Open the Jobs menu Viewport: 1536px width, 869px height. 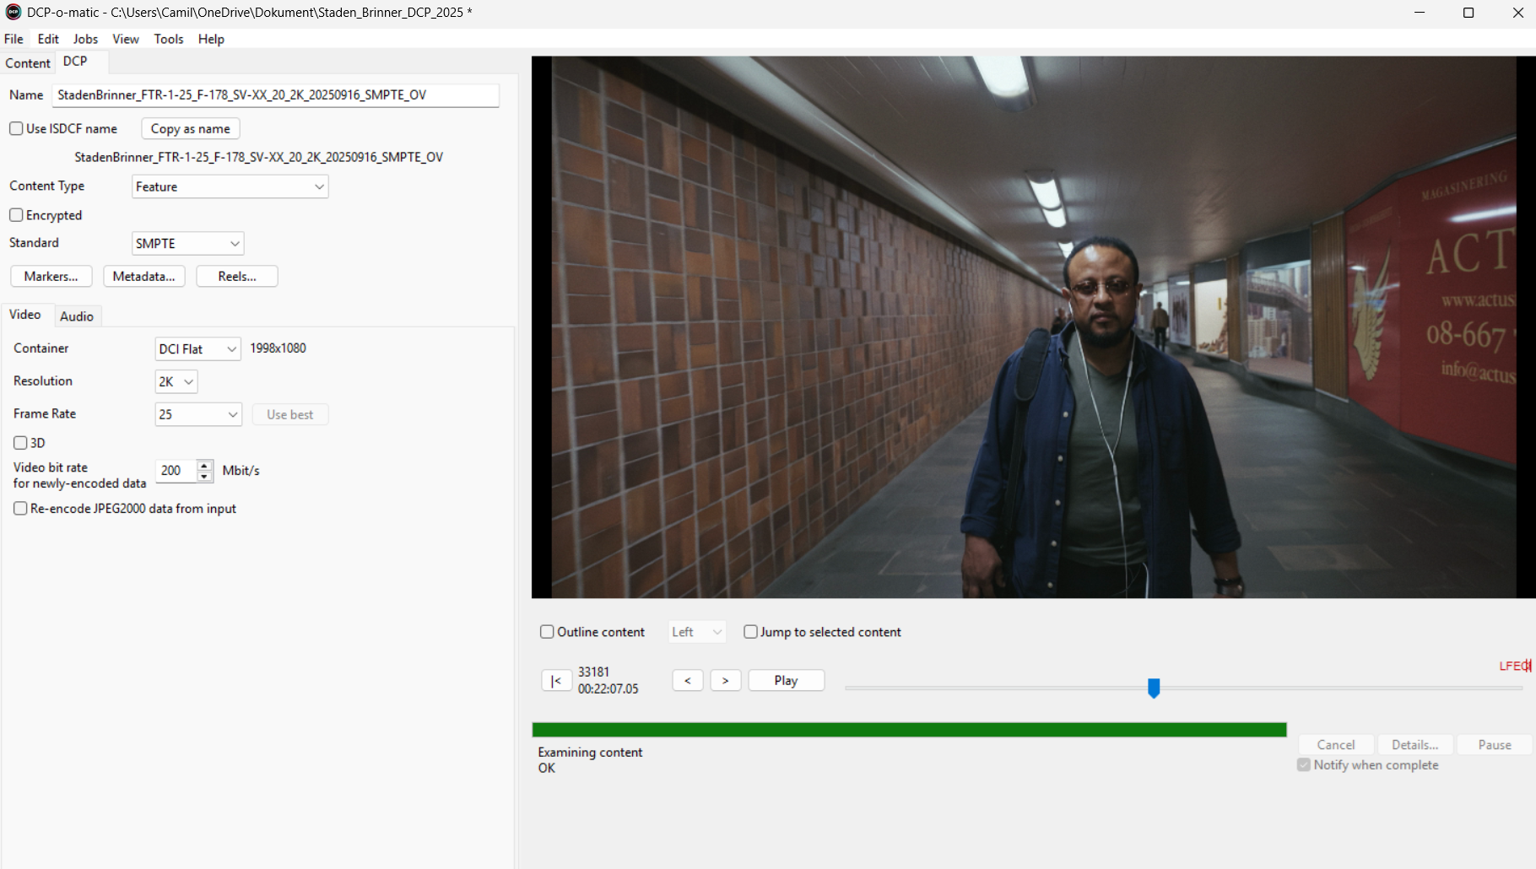(x=85, y=39)
